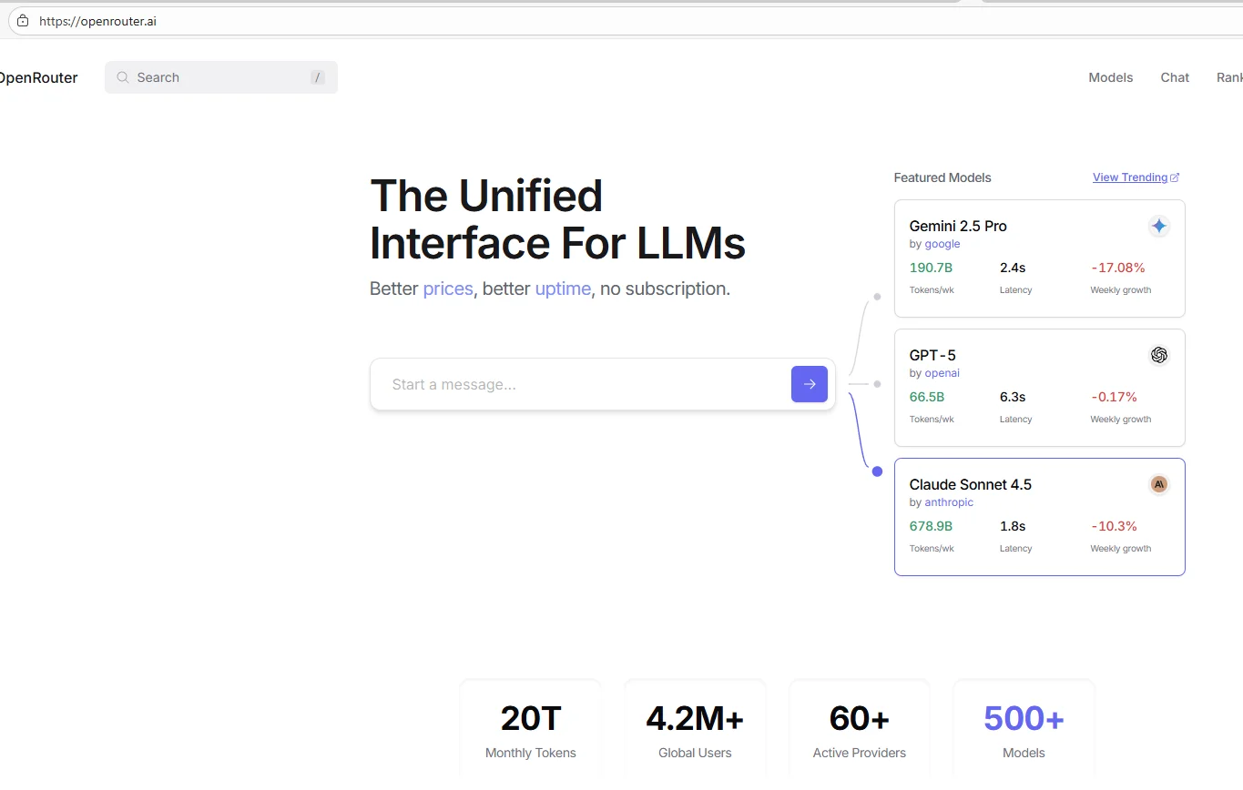Click the 678.9B Tokens/wk value

[x=931, y=526]
